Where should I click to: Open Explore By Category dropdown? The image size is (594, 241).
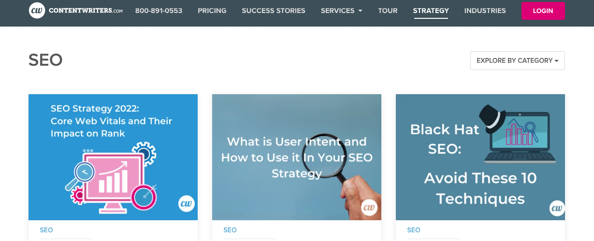[517, 60]
